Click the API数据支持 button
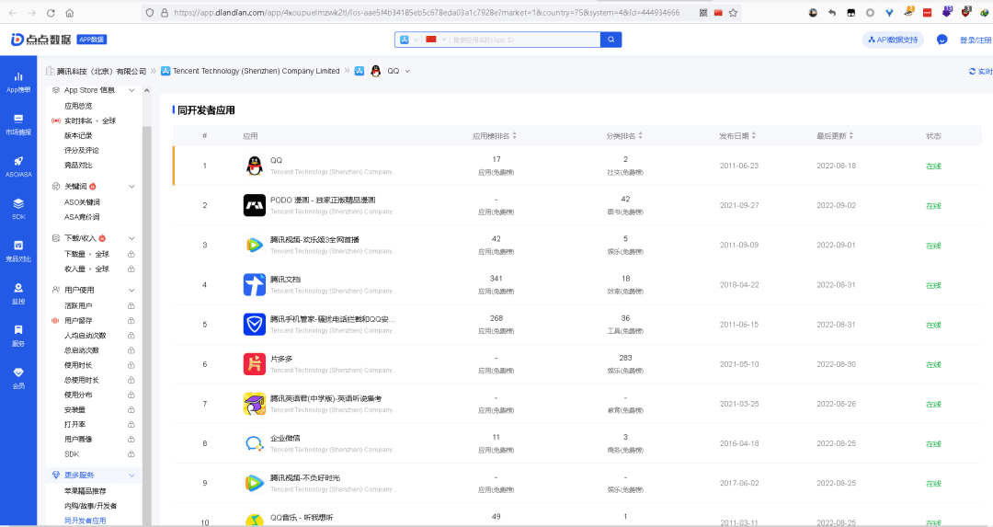This screenshot has width=993, height=527. (893, 40)
